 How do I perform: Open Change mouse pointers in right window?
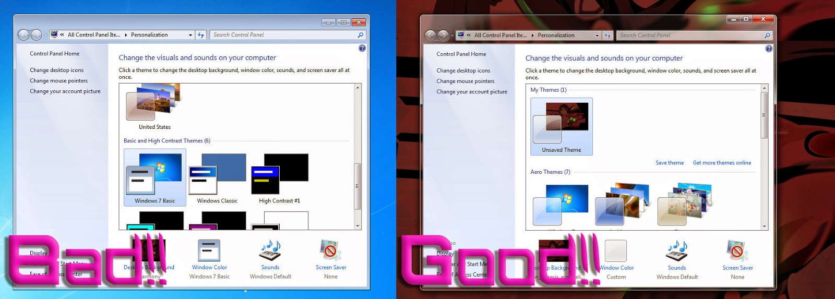[466, 81]
